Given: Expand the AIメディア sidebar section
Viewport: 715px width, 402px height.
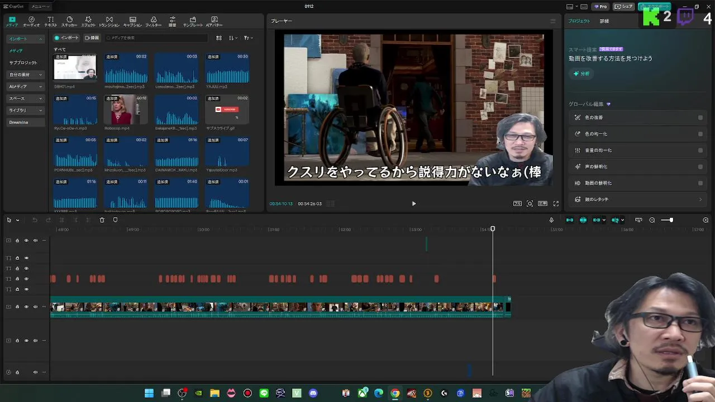Looking at the screenshot, I should tap(25, 87).
